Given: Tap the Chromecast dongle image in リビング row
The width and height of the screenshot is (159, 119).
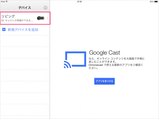Looking at the screenshot, I should [x=41, y=18].
